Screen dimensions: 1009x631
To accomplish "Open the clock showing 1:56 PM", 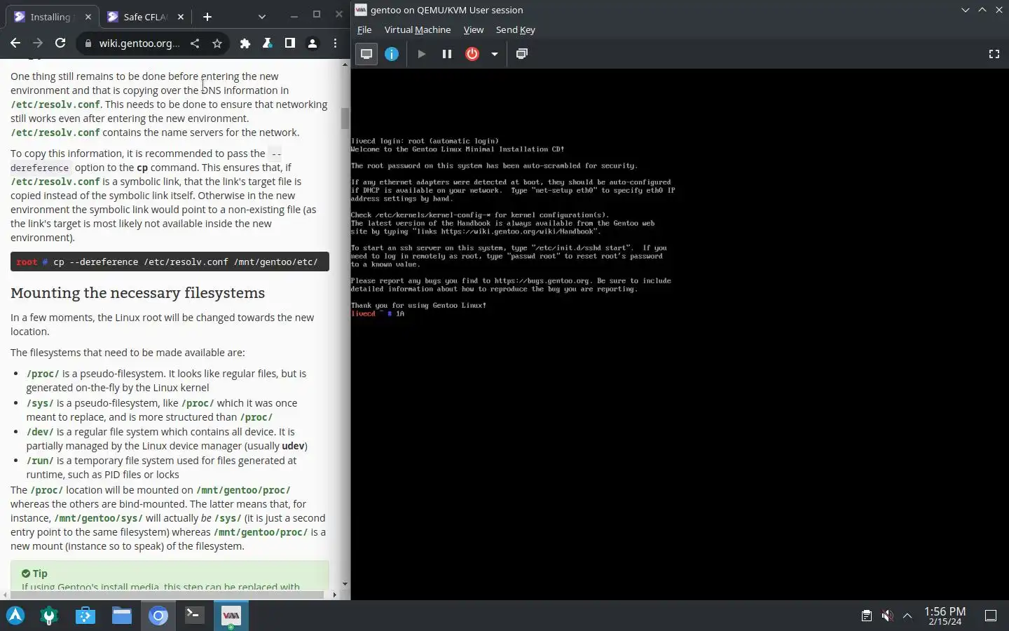I will click(x=945, y=616).
